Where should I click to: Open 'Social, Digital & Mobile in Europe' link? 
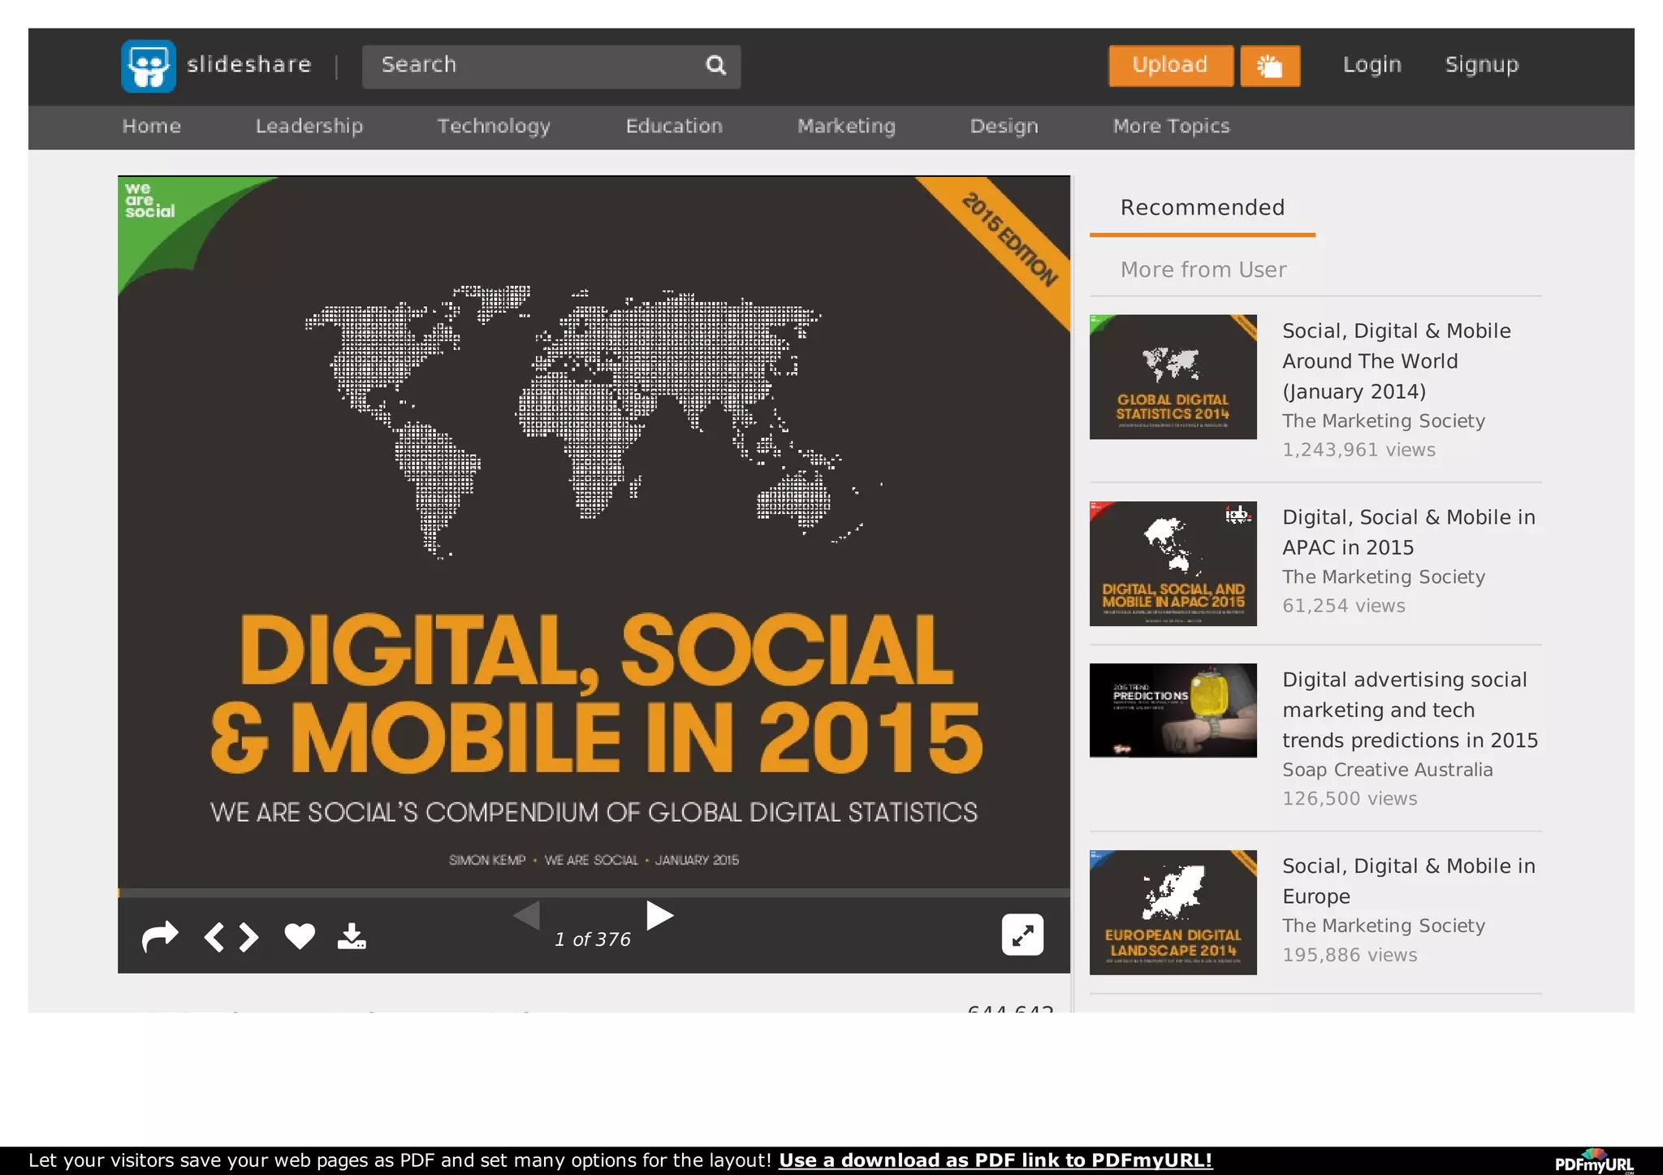click(x=1409, y=881)
